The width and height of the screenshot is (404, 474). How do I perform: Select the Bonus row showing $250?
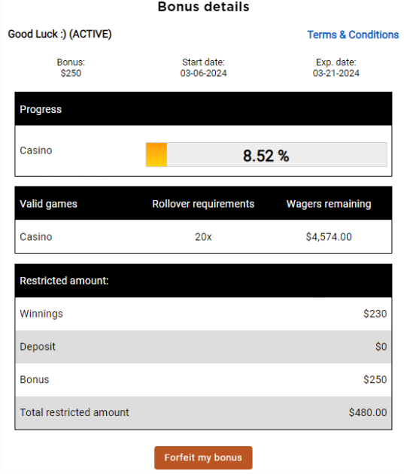point(203,380)
